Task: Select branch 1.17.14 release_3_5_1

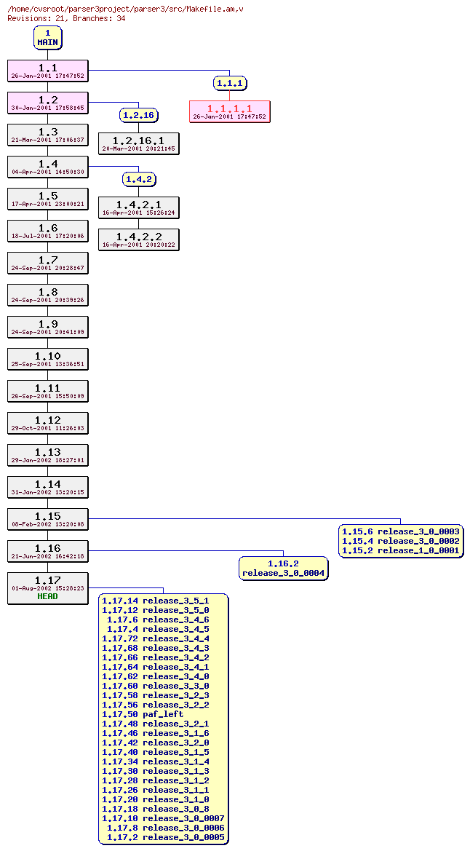Action: pyautogui.click(x=156, y=601)
